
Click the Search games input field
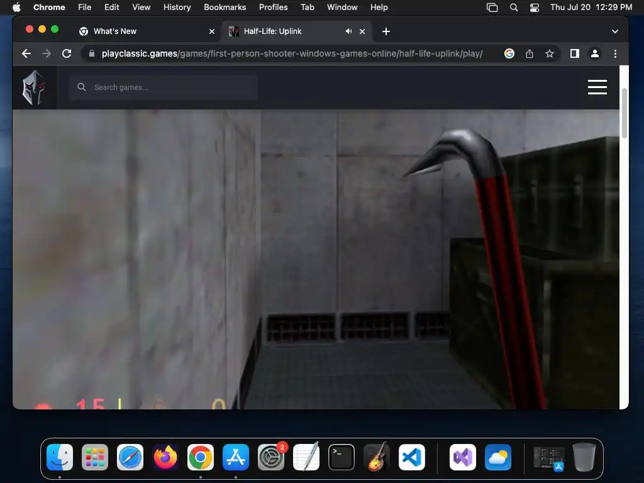pyautogui.click(x=164, y=87)
